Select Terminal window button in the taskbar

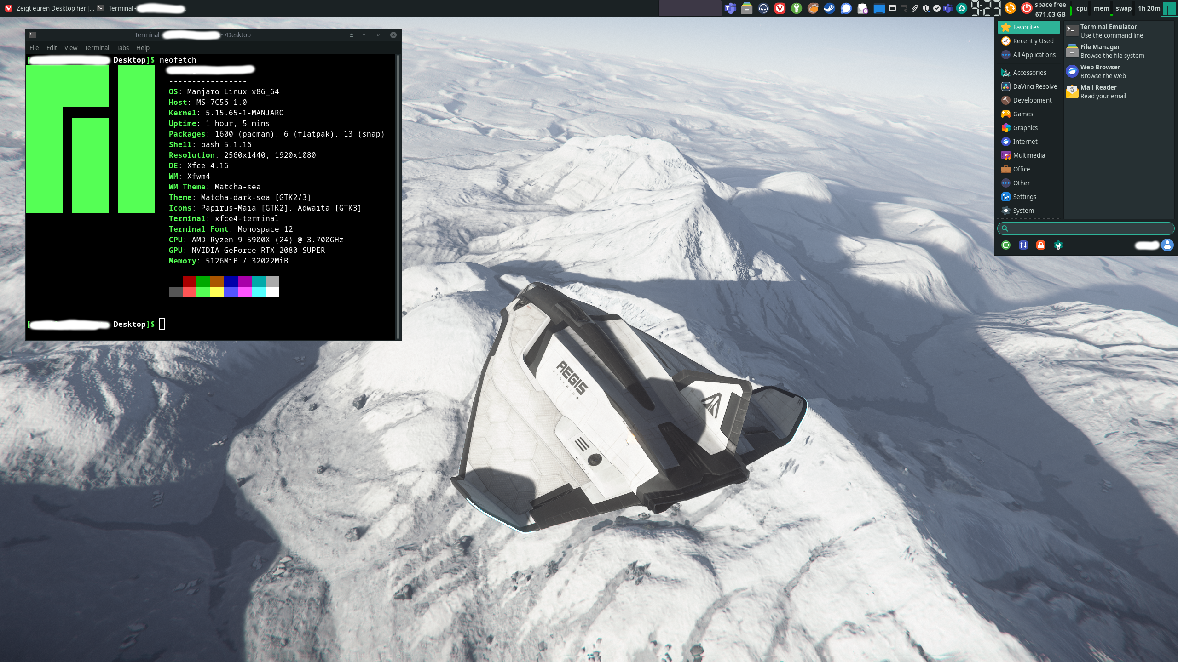(141, 8)
